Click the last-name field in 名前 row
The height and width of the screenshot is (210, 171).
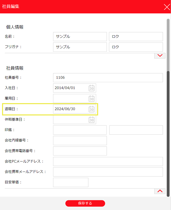pyautogui.click(x=80, y=36)
